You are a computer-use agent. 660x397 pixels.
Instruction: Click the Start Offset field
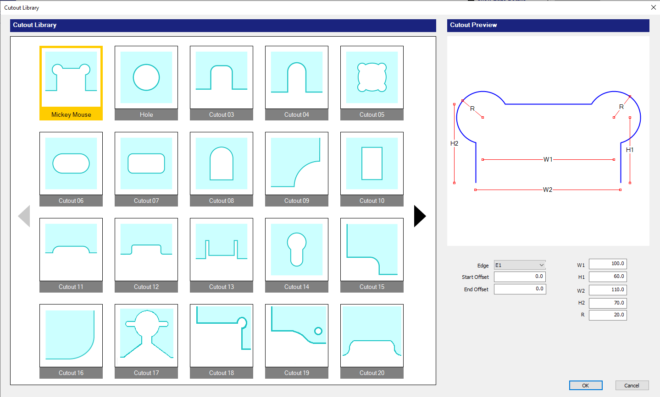(520, 277)
